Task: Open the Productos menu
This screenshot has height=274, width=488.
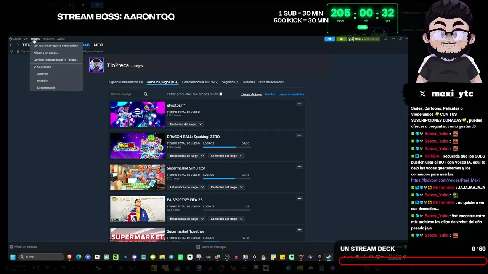Action: 48,39
